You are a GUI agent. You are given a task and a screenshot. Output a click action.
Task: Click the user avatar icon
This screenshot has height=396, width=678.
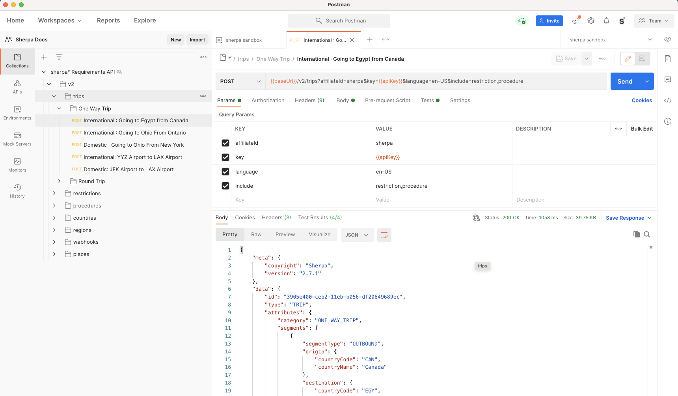622,21
